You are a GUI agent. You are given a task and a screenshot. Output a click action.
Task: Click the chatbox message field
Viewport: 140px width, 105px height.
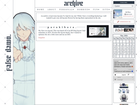pos(124,80)
